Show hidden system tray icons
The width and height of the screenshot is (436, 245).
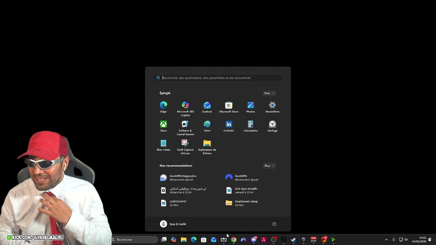(386, 240)
